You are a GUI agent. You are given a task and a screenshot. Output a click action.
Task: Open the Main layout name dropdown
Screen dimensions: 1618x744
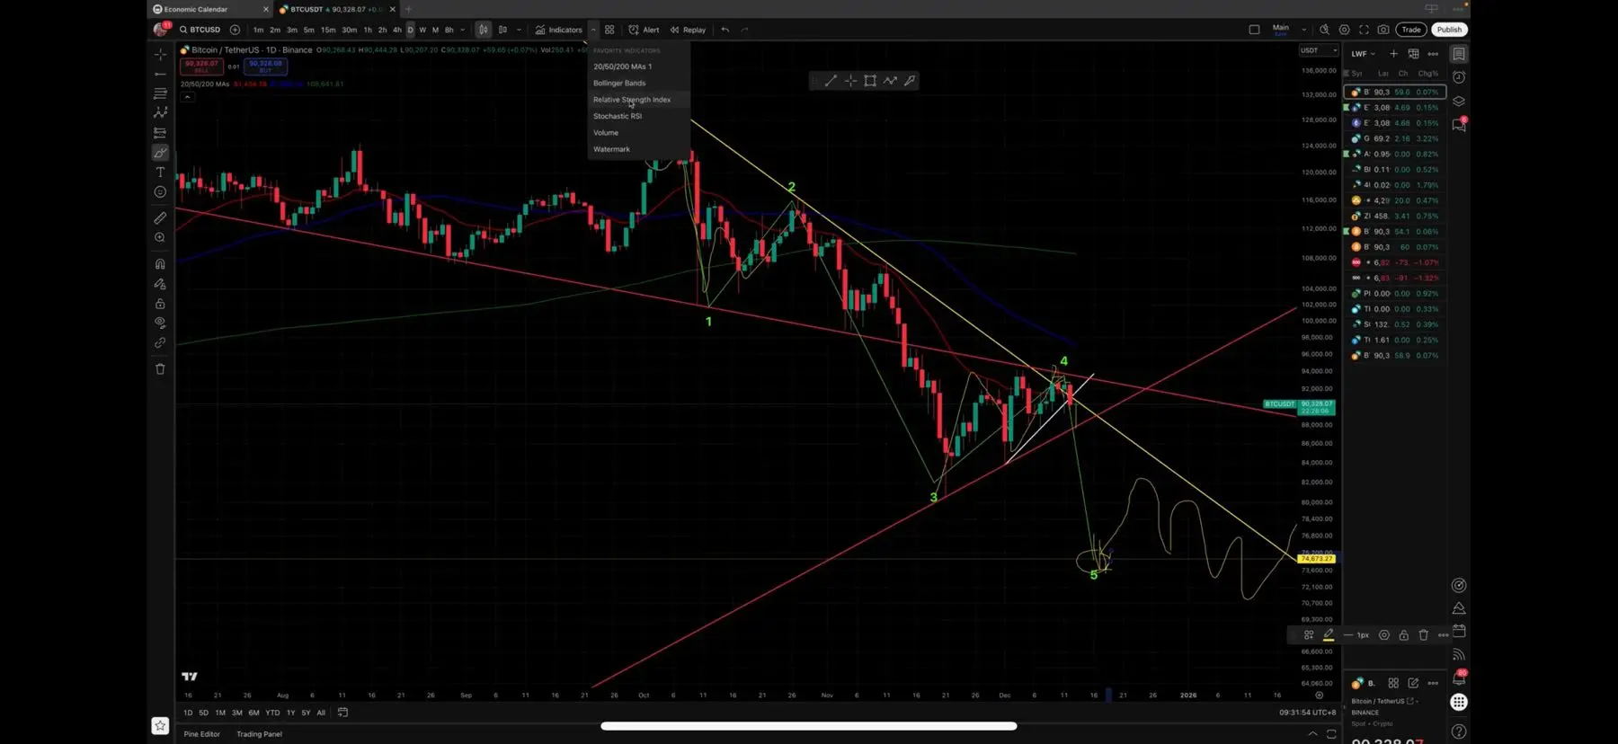point(1303,30)
